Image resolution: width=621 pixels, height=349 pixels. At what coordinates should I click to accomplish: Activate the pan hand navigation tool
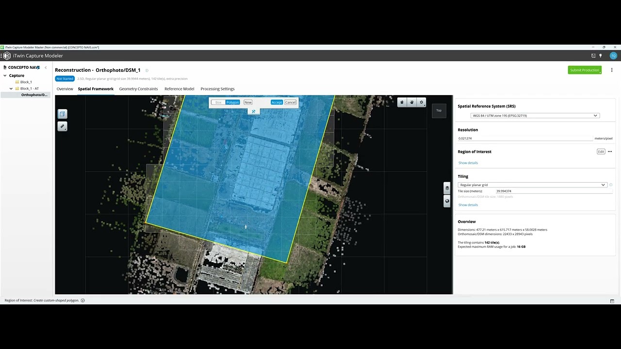[x=411, y=102]
